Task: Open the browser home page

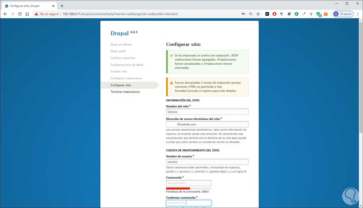Action: pyautogui.click(x=27, y=14)
